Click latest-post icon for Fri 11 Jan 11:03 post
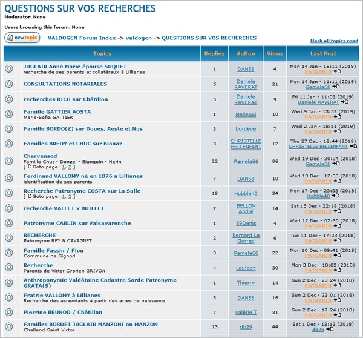The image size is (363, 338). point(345,102)
